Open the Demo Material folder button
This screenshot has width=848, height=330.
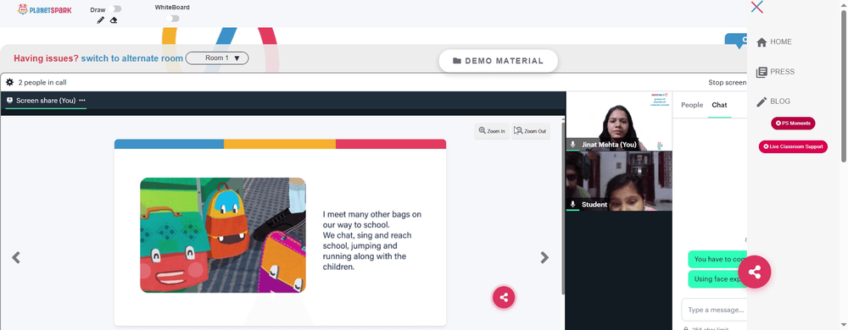pyautogui.click(x=498, y=61)
